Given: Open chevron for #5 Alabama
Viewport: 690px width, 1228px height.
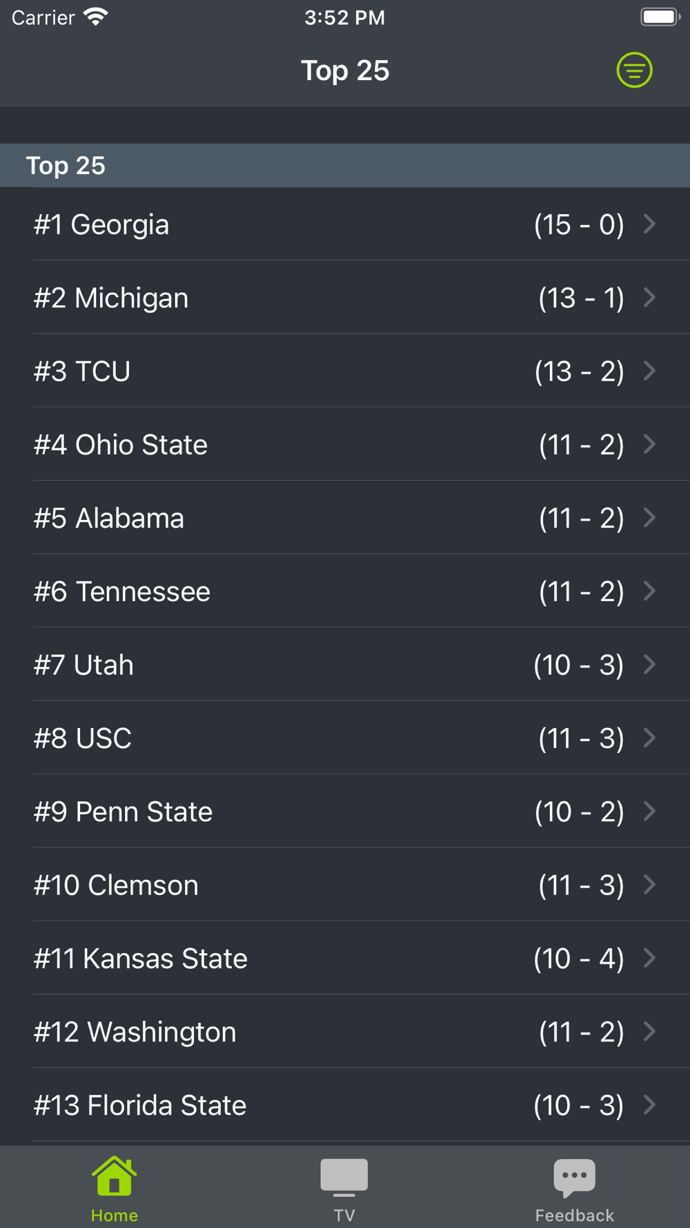Looking at the screenshot, I should click(649, 517).
